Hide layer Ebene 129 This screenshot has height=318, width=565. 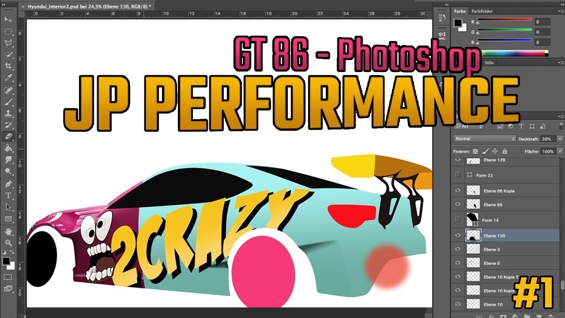[x=458, y=159]
